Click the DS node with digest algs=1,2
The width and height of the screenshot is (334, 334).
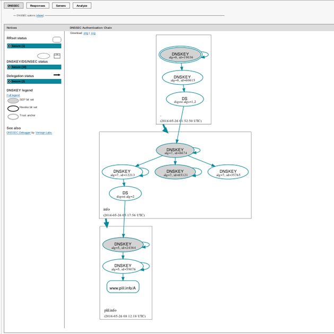pyautogui.click(x=184, y=99)
